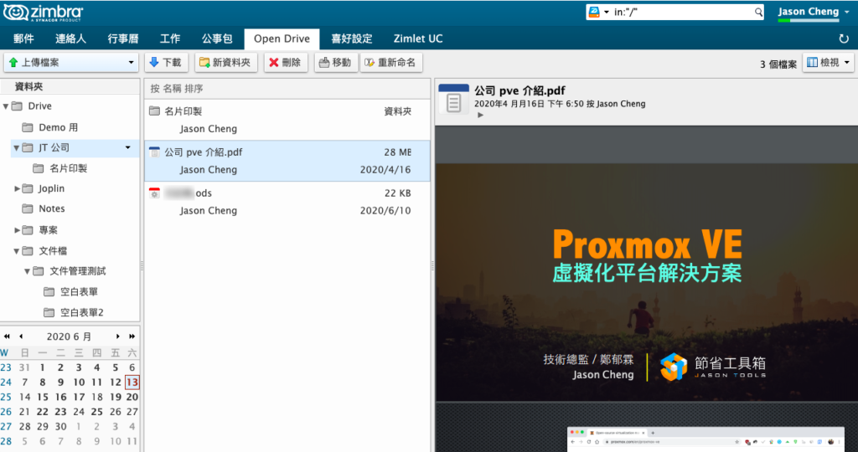
Task: Select June 20 in mini calendar
Action: point(132,397)
